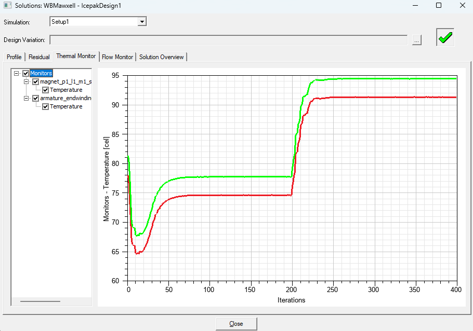Image resolution: width=473 pixels, height=331 pixels.
Task: Uncheck Temperature under armature_endwindin
Action: 46,106
